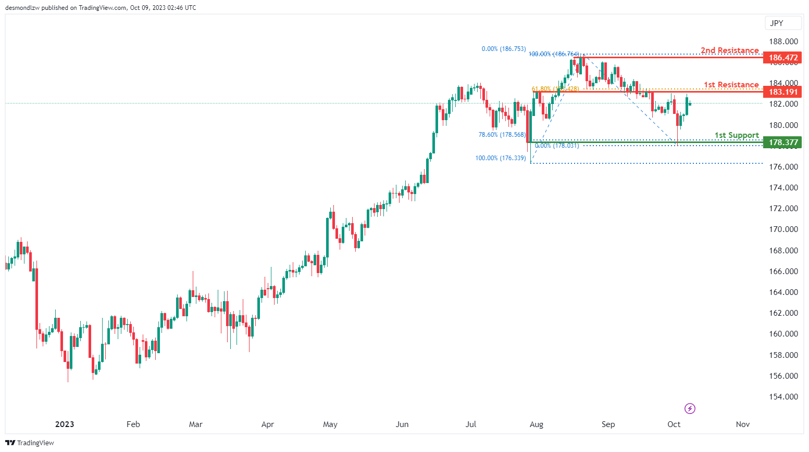Click the 2023 label on time axis
The width and height of the screenshot is (809, 452).
(x=65, y=424)
